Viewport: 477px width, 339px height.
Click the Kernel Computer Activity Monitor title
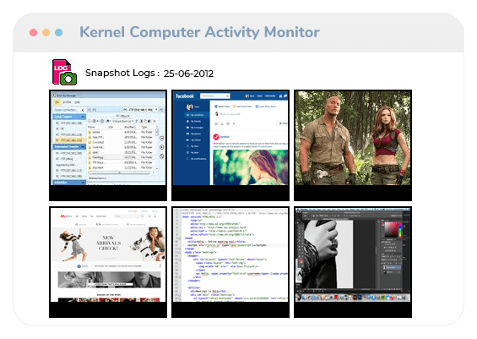click(199, 32)
